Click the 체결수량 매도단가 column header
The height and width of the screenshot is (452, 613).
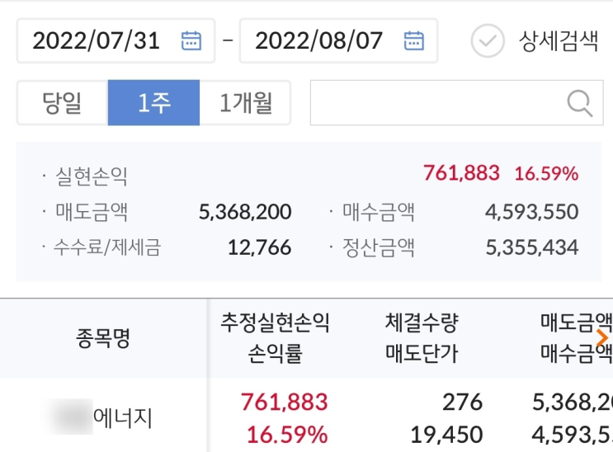coord(421,338)
